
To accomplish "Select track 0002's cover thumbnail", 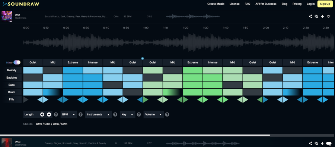I will pos(7,143).
